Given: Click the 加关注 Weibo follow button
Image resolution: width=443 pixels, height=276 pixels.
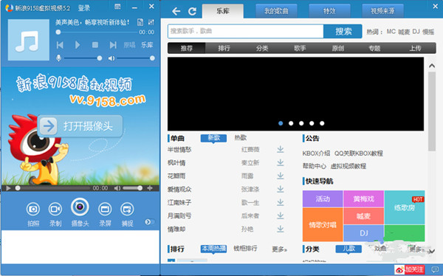Looking at the screenshot, I should pos(409,270).
